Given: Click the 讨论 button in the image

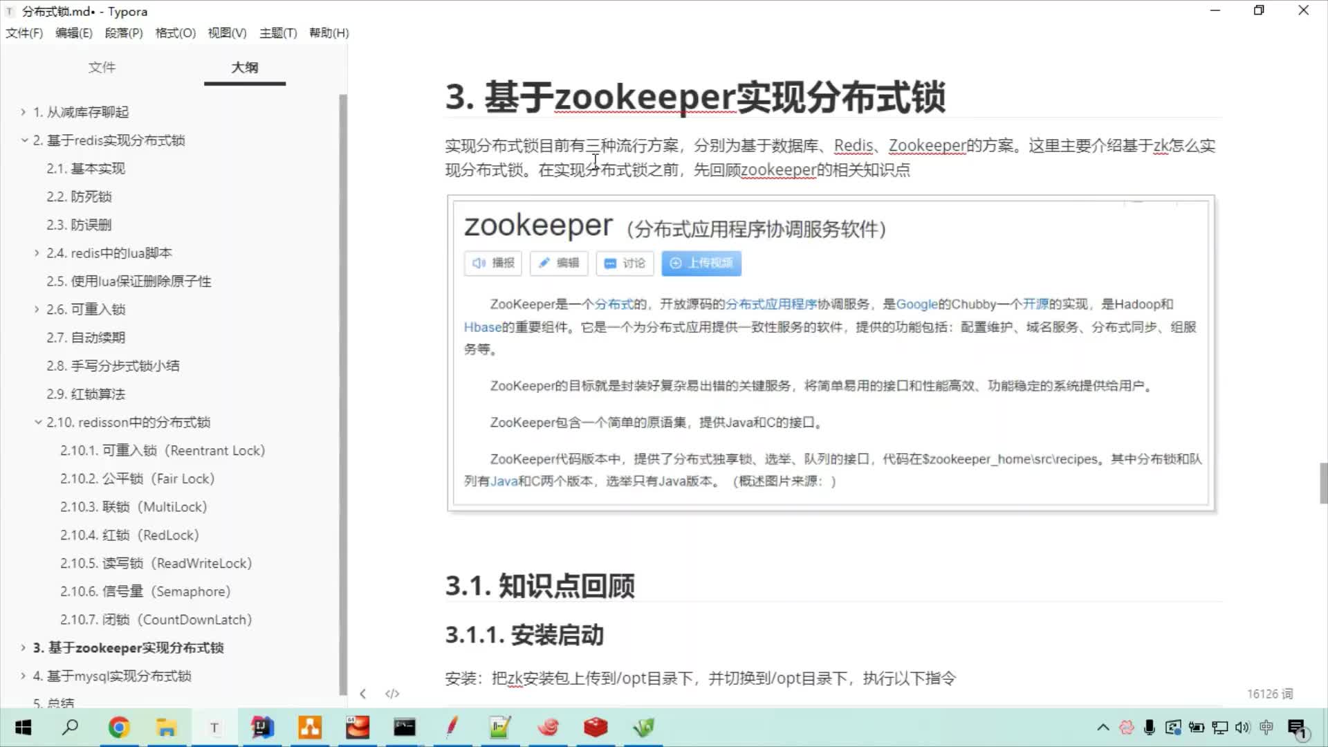Looking at the screenshot, I should (x=625, y=263).
